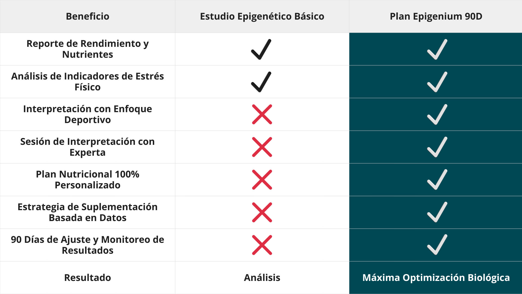The image size is (522, 294).
Task: Select the Plan Epigenium 90D header
Action: click(x=436, y=16)
